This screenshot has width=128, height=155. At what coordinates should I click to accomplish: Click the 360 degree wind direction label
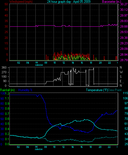[4, 67]
